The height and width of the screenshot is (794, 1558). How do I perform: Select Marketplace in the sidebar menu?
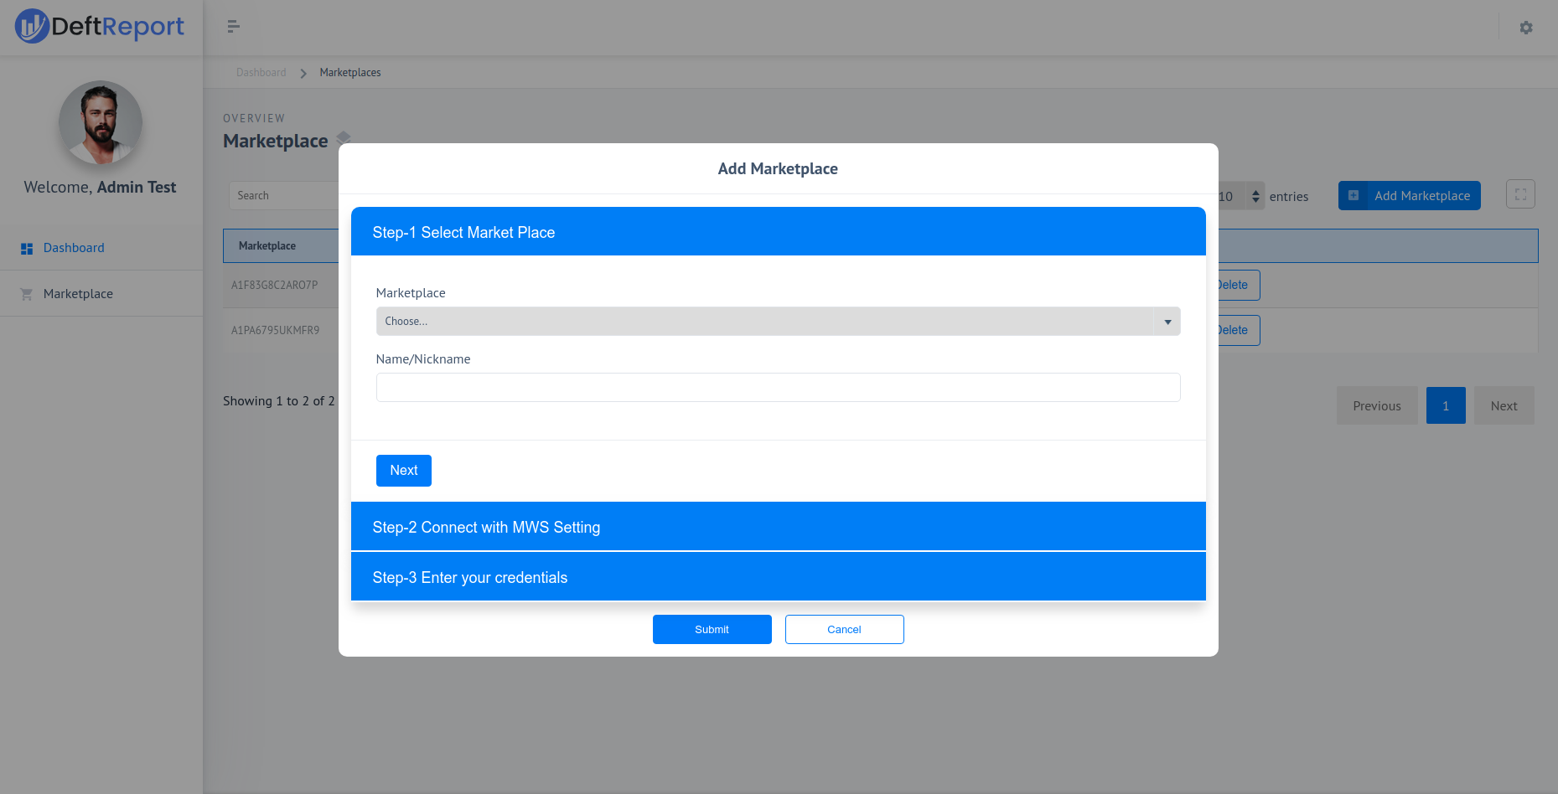(78, 293)
